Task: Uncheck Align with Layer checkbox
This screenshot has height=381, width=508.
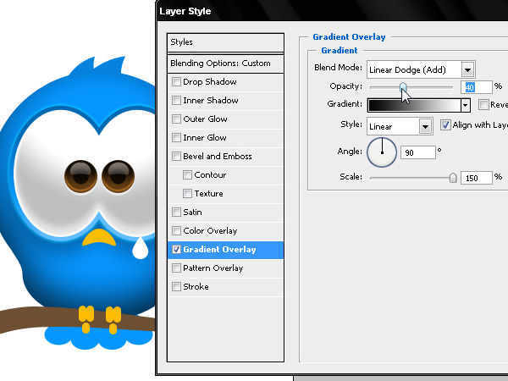Action: click(x=445, y=124)
